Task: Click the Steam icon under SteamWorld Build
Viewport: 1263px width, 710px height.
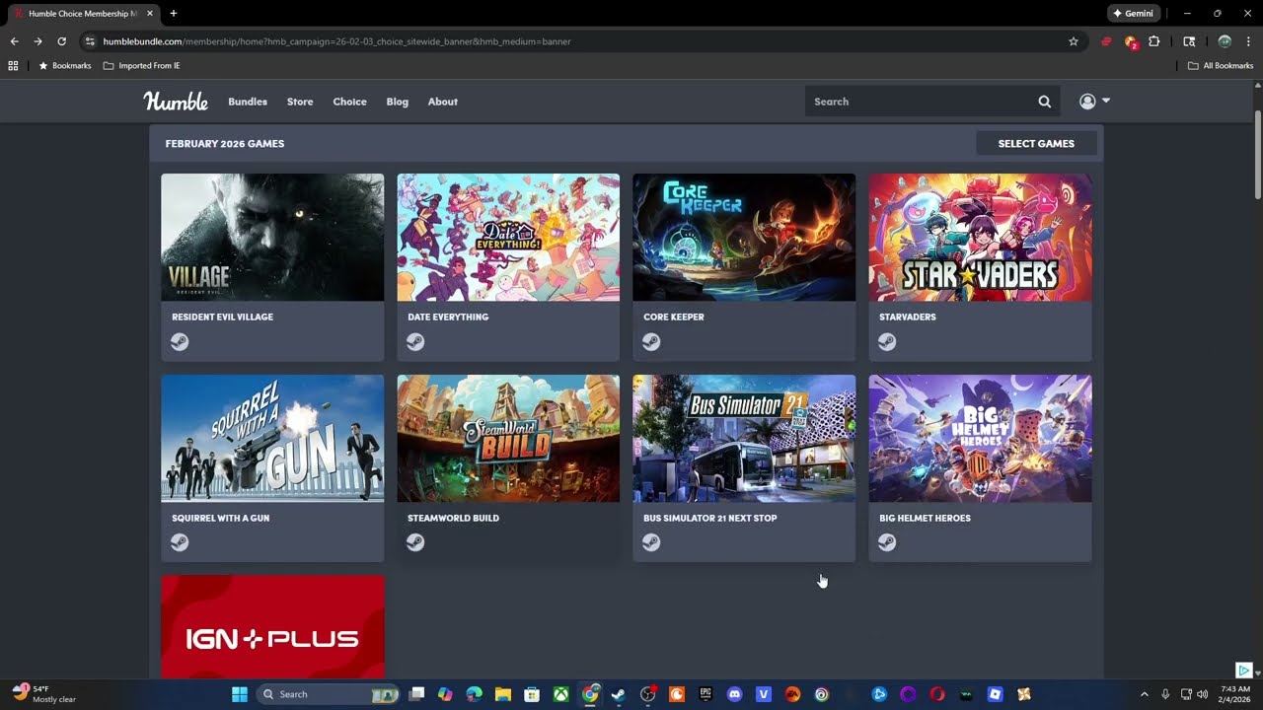Action: click(x=415, y=542)
